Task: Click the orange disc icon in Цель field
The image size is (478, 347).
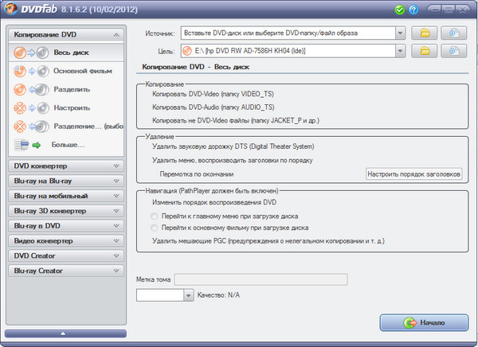Action: click(187, 51)
